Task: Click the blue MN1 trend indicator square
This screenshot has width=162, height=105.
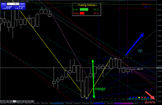Action: pyautogui.click(x=130, y=97)
